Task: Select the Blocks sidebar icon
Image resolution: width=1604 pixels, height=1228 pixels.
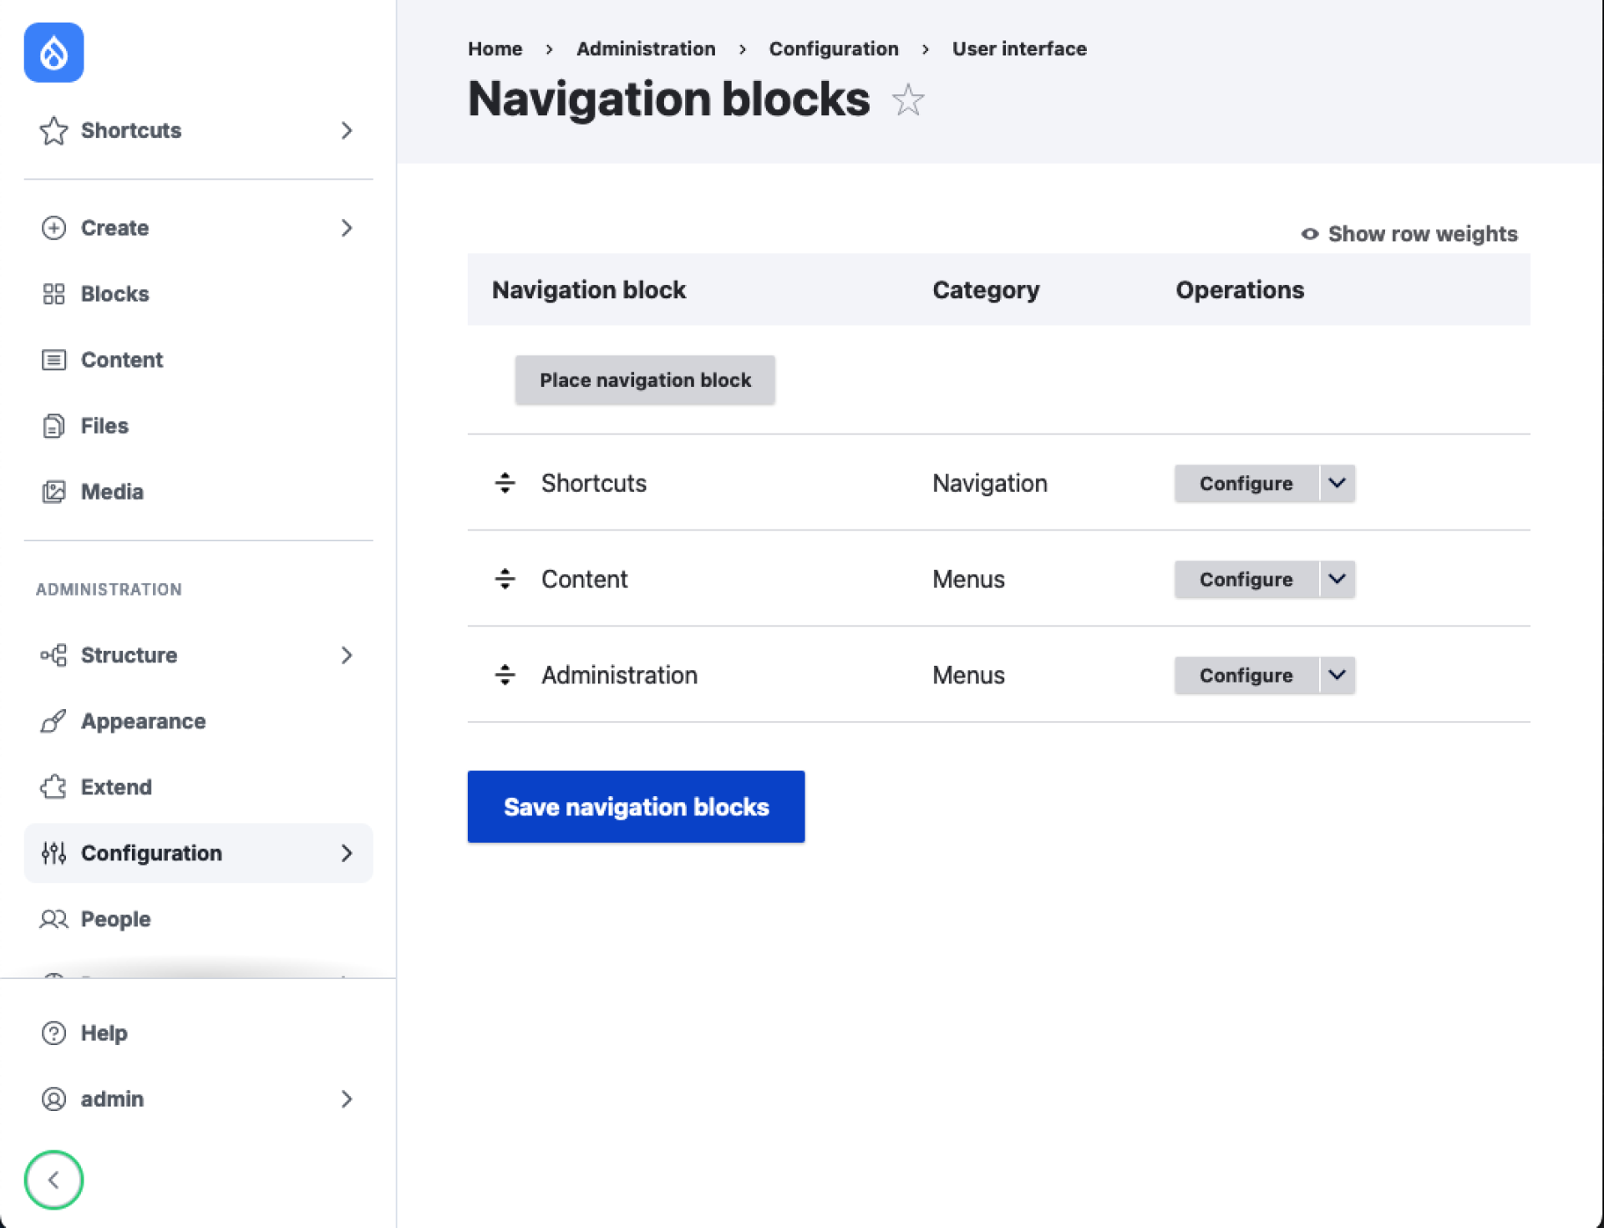Action: coord(53,293)
